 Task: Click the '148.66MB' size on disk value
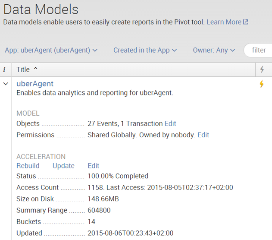103,199
